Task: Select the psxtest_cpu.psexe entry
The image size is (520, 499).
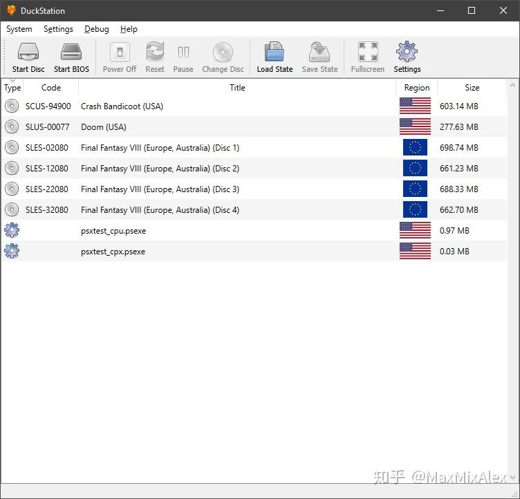Action: [x=113, y=231]
